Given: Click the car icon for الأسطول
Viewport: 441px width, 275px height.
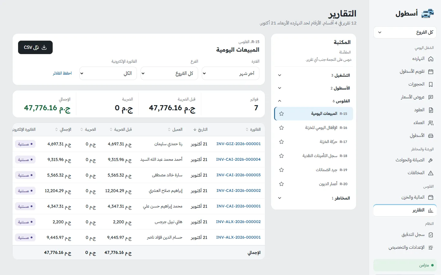Looking at the screenshot, I should (431, 136).
